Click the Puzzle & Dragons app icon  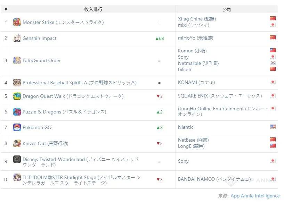tap(17, 112)
